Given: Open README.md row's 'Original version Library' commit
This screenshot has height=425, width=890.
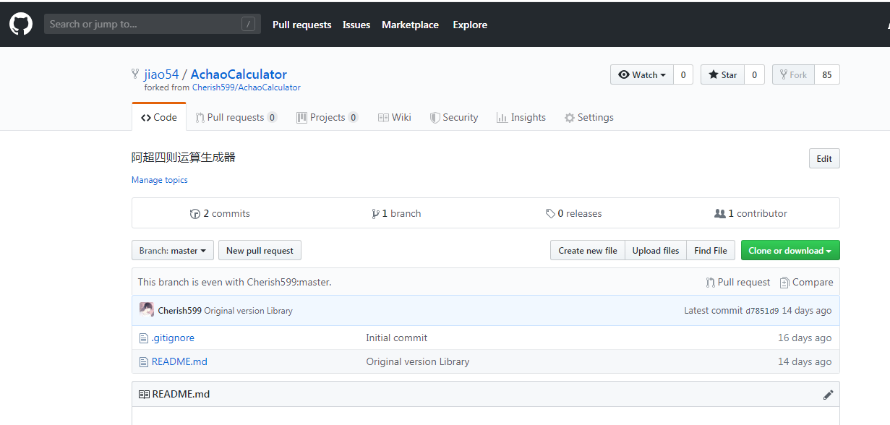Looking at the screenshot, I should (x=417, y=361).
